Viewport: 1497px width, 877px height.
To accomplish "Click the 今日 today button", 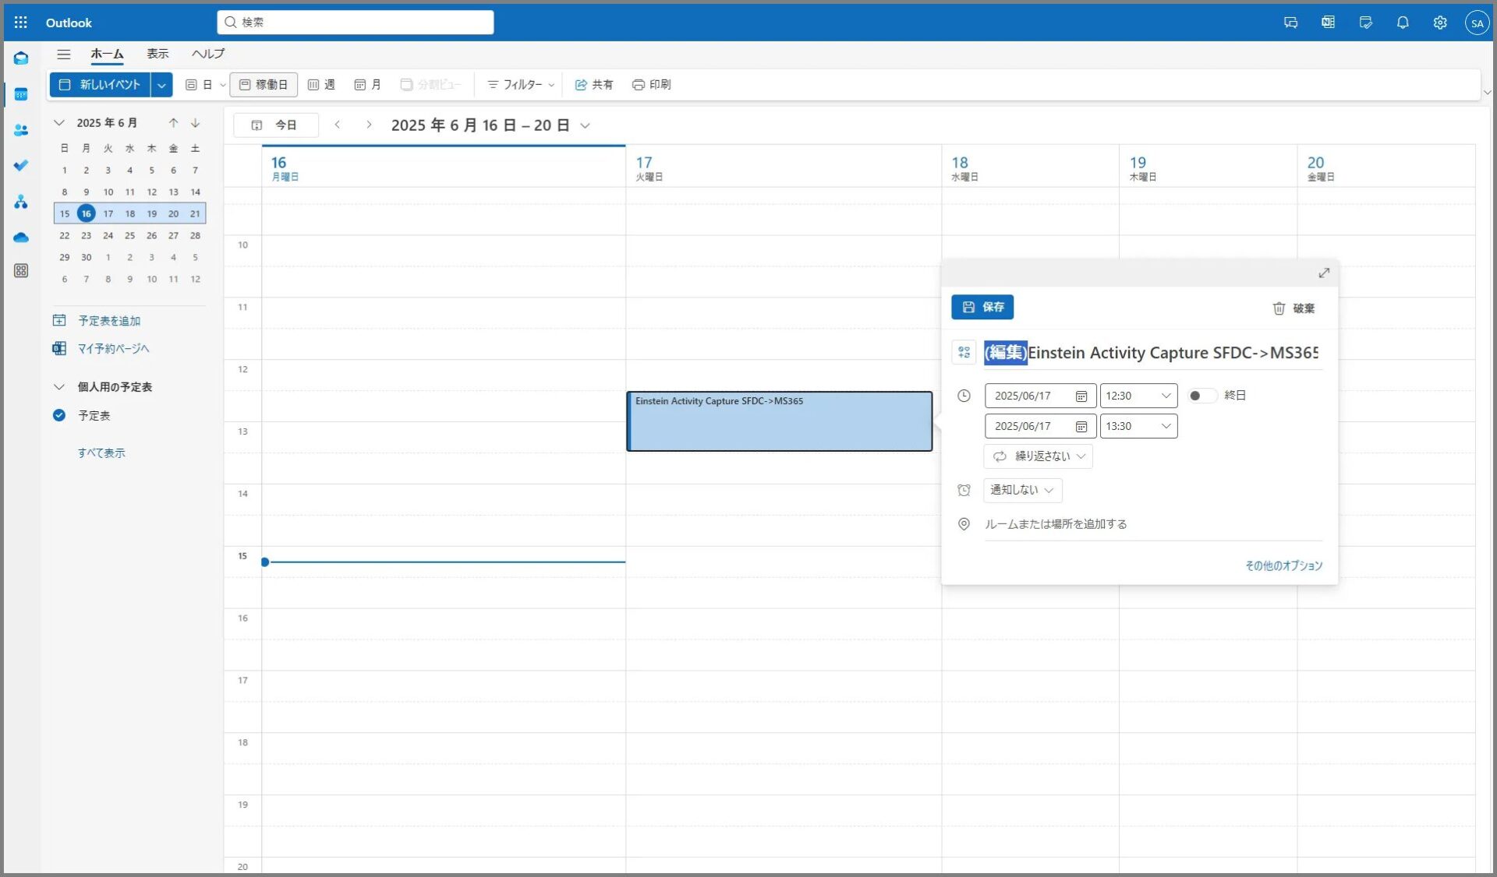I will coord(276,125).
